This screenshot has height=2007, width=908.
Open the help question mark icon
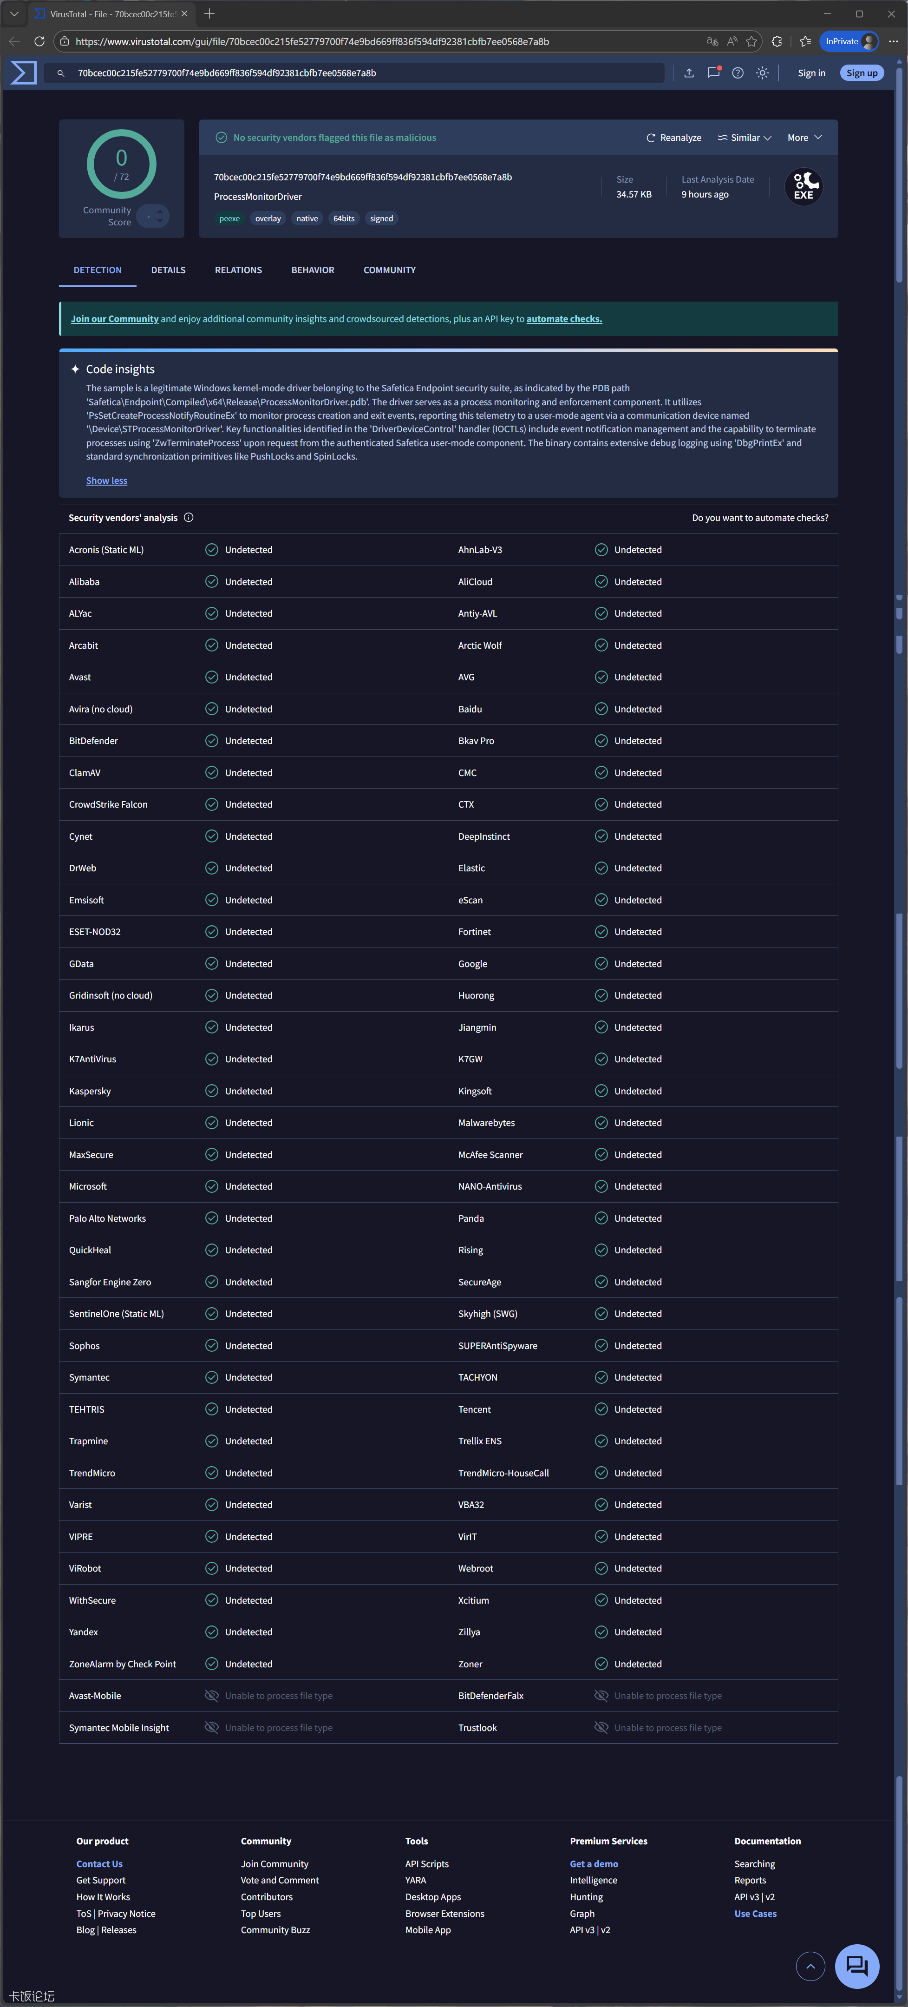tap(738, 72)
